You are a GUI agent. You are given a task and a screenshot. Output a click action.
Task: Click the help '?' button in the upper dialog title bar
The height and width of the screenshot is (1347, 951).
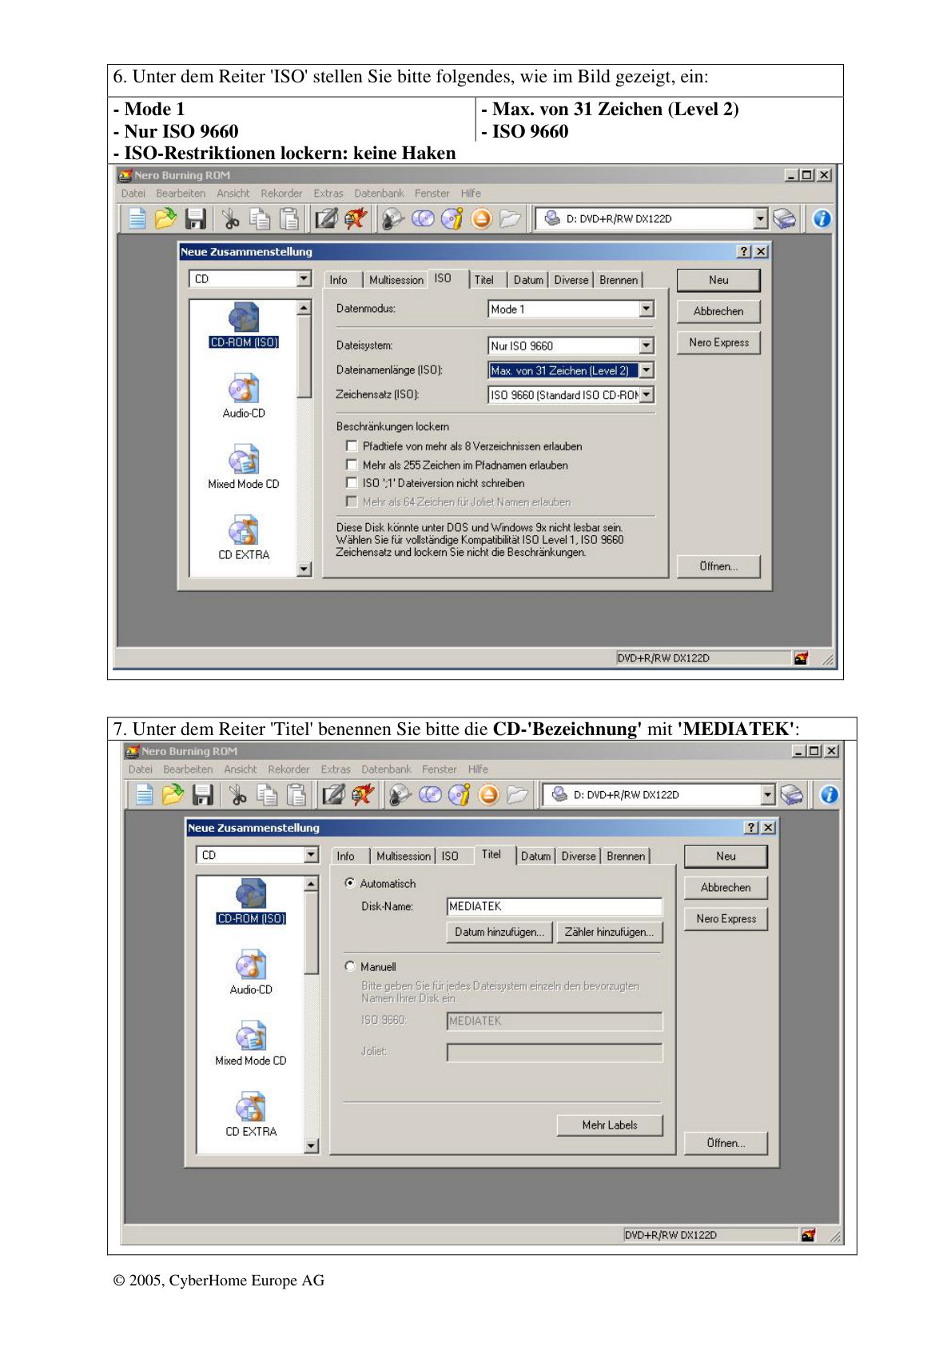click(x=743, y=251)
